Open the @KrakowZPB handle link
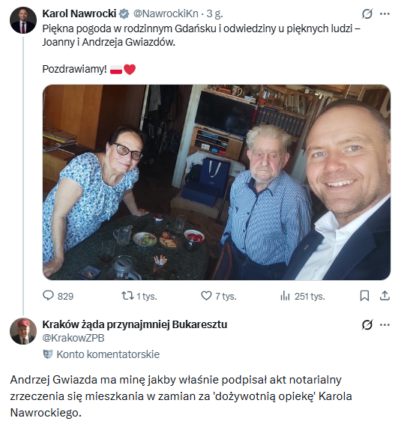The height and width of the screenshot is (424, 401). coord(73,338)
